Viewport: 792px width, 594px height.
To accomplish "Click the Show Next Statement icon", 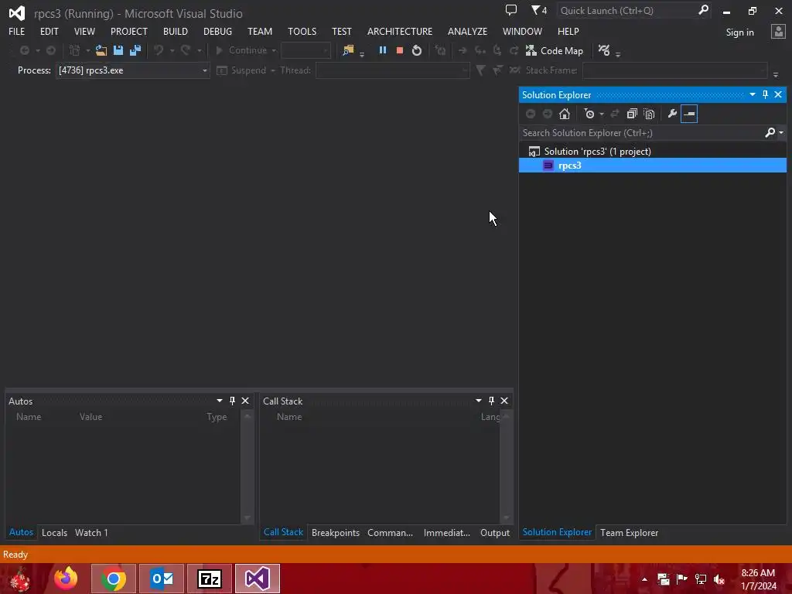I will click(x=463, y=50).
